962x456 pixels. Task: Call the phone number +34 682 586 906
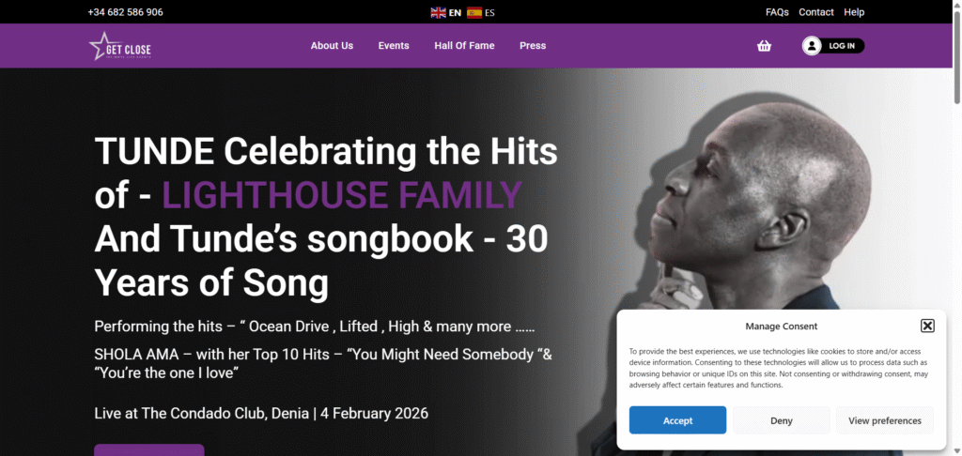pos(125,12)
